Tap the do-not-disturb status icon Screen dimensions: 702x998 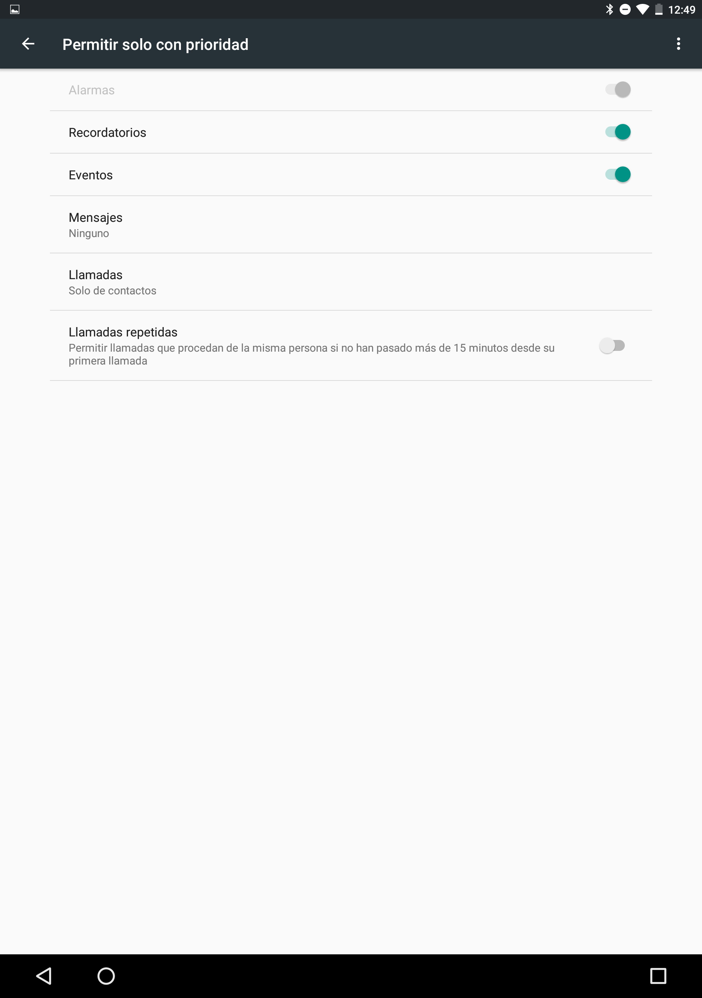coord(625,9)
